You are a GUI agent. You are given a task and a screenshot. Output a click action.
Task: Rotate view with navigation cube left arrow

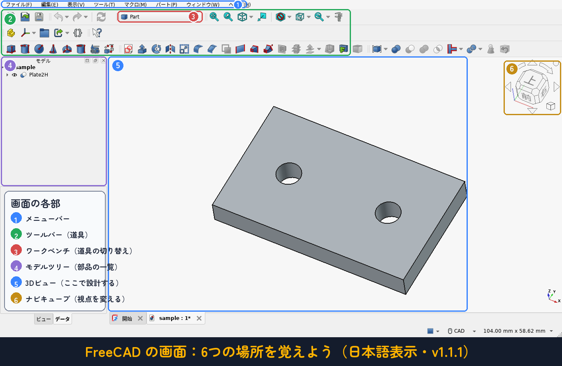[508, 87]
